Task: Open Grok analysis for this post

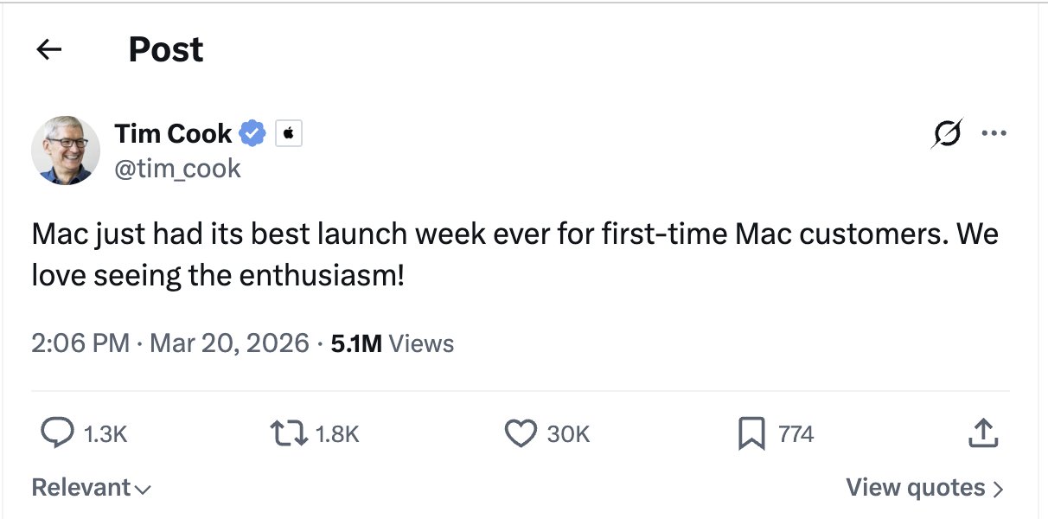Action: click(947, 132)
